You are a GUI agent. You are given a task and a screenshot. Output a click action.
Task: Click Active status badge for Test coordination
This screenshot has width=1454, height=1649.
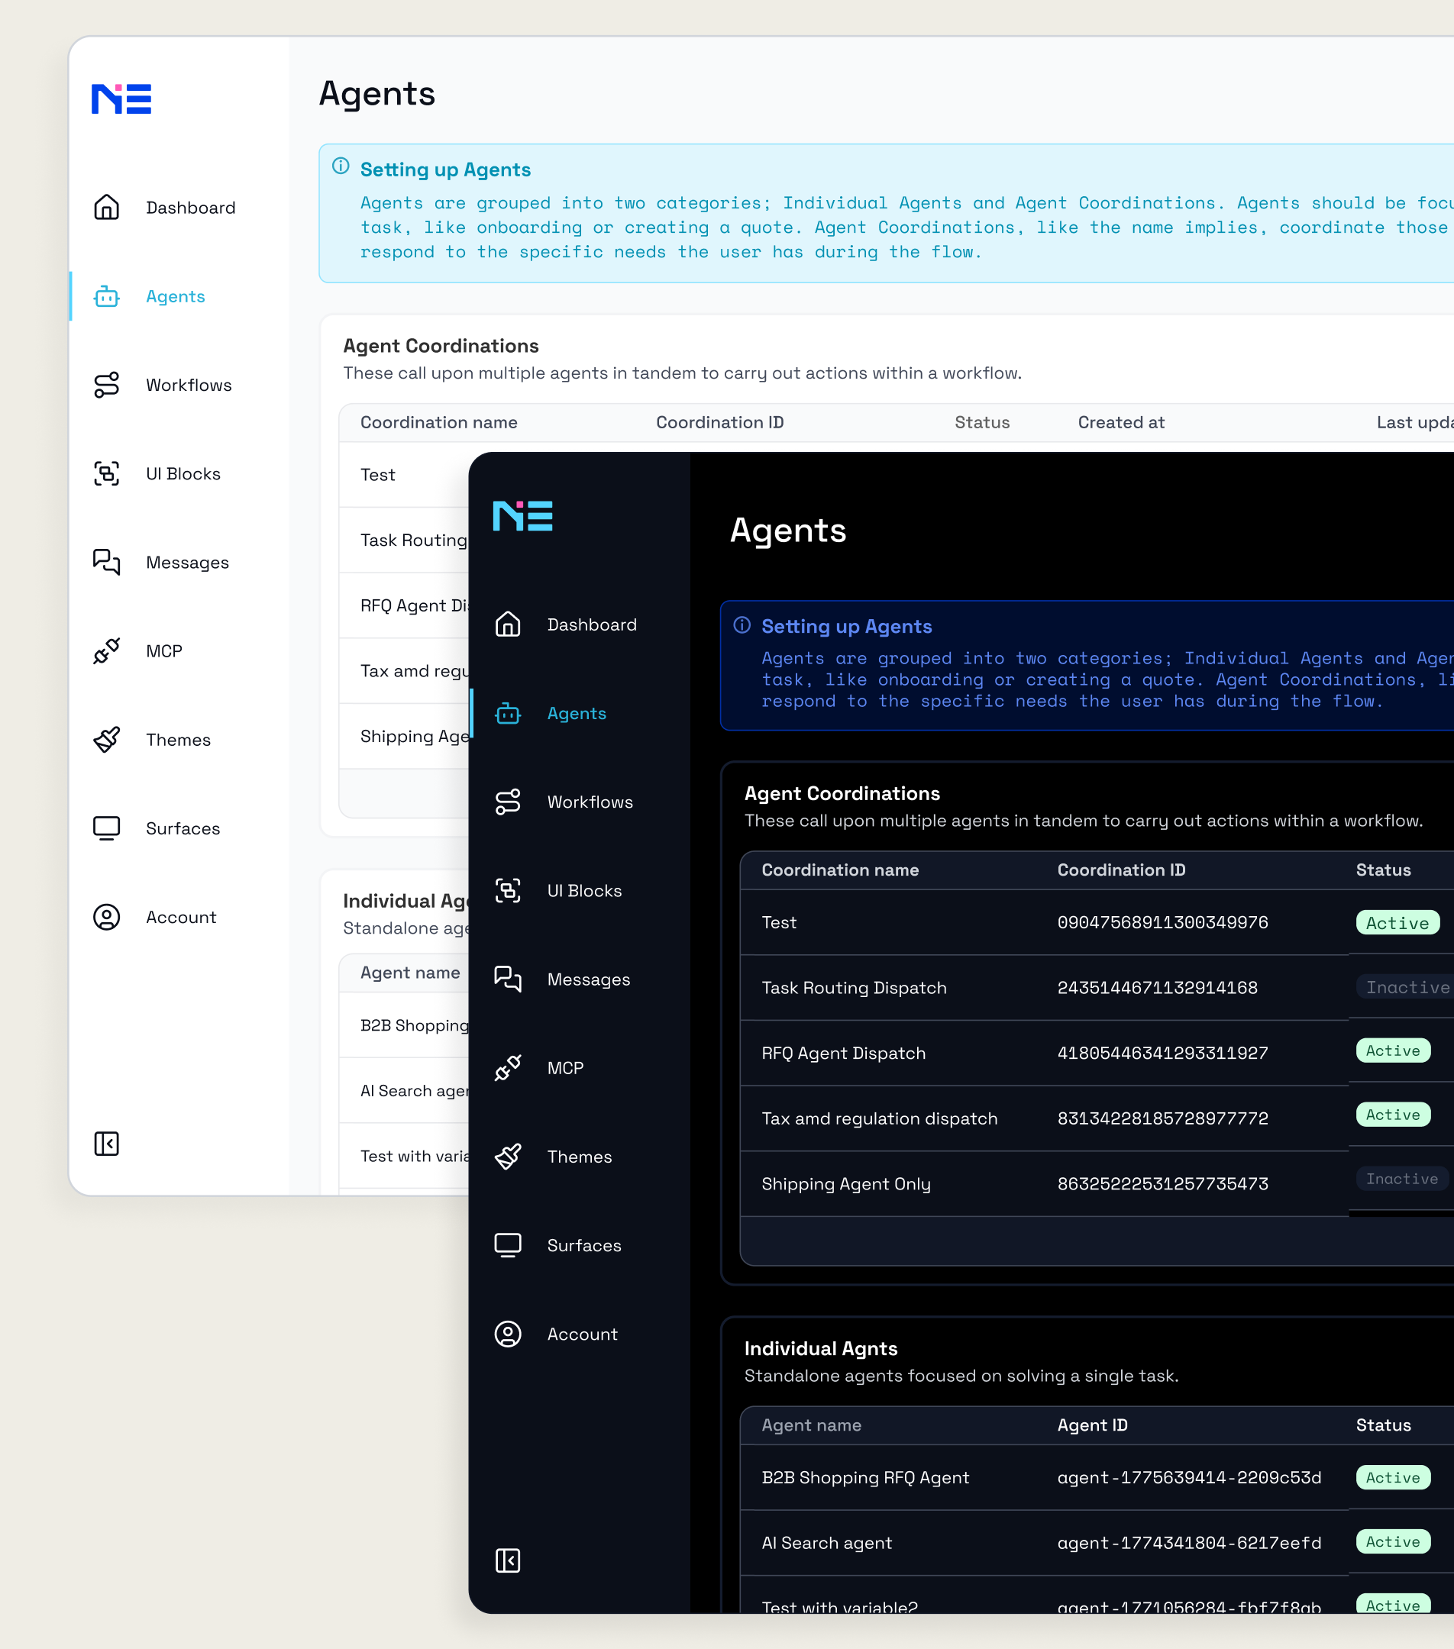tap(1397, 923)
